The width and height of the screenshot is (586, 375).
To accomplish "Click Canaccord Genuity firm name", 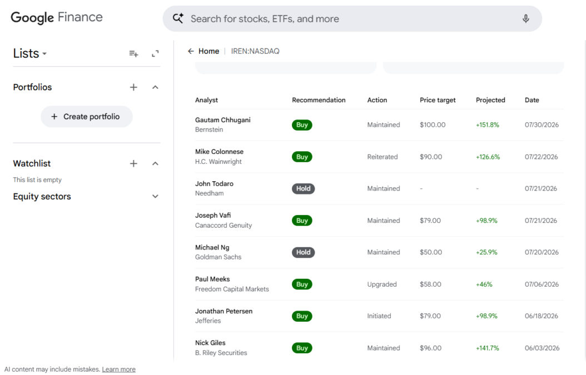I will click(x=224, y=225).
